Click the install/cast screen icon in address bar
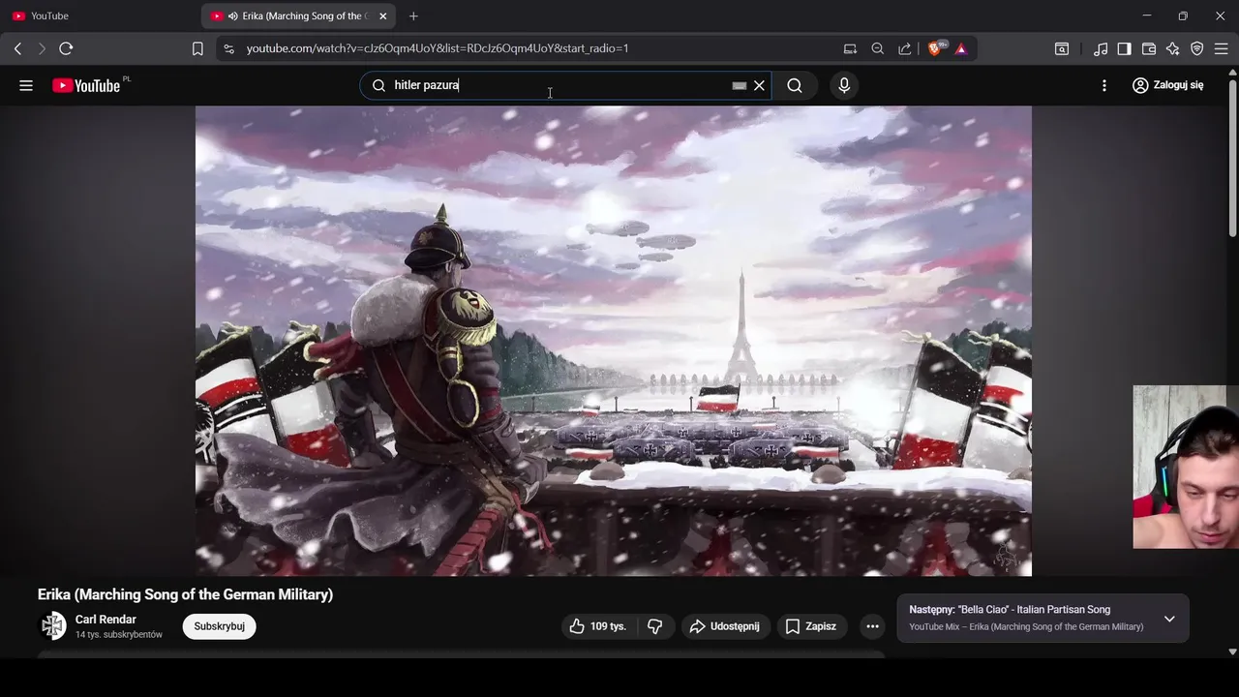 click(850, 48)
